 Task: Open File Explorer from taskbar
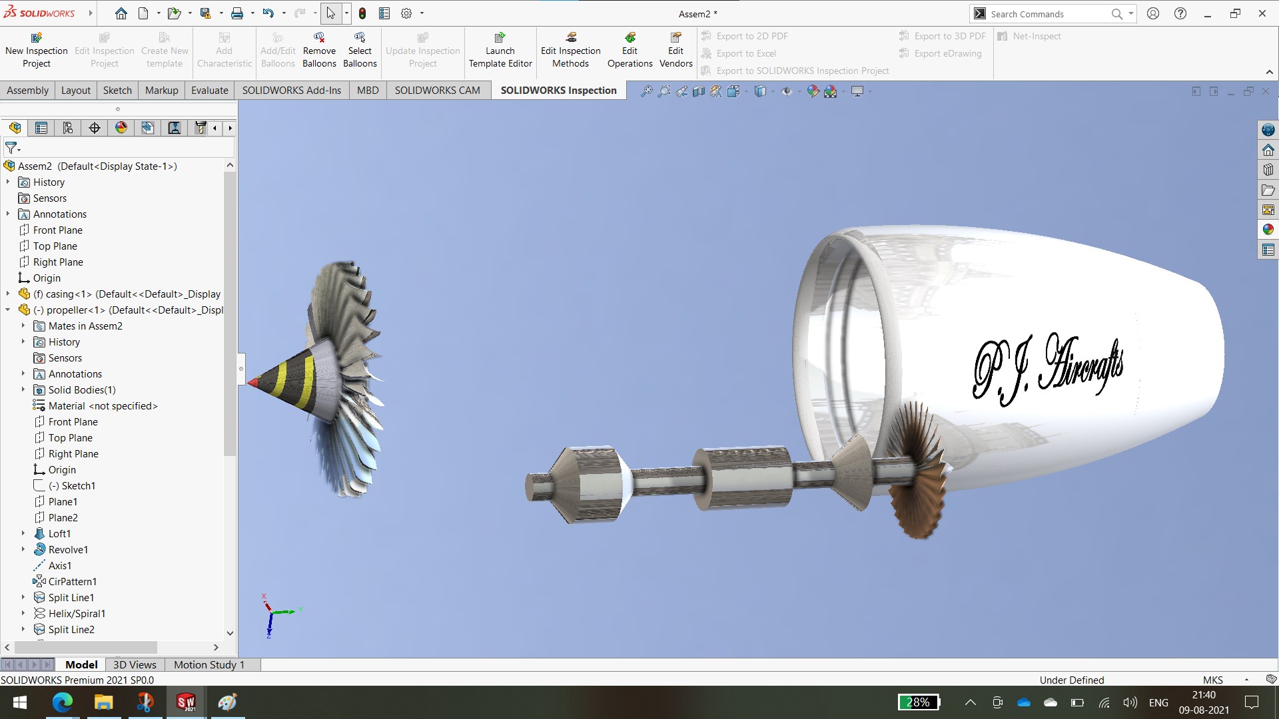[103, 702]
